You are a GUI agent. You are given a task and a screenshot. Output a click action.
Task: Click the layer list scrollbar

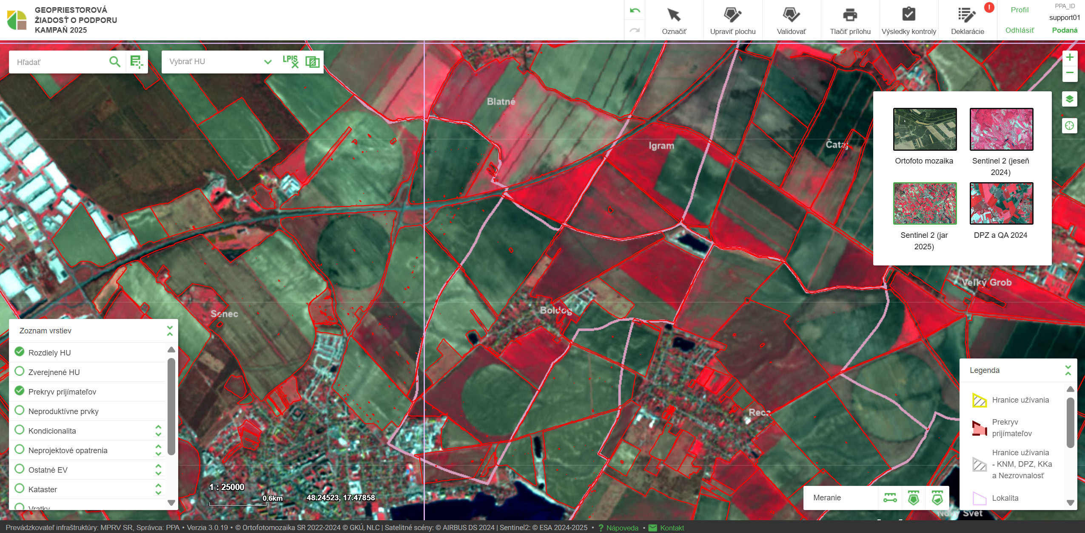pos(171,406)
